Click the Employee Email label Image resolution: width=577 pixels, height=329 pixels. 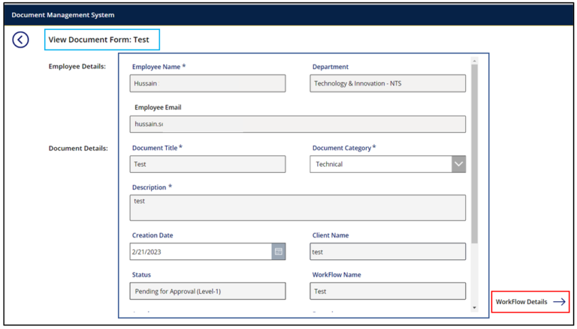point(158,107)
